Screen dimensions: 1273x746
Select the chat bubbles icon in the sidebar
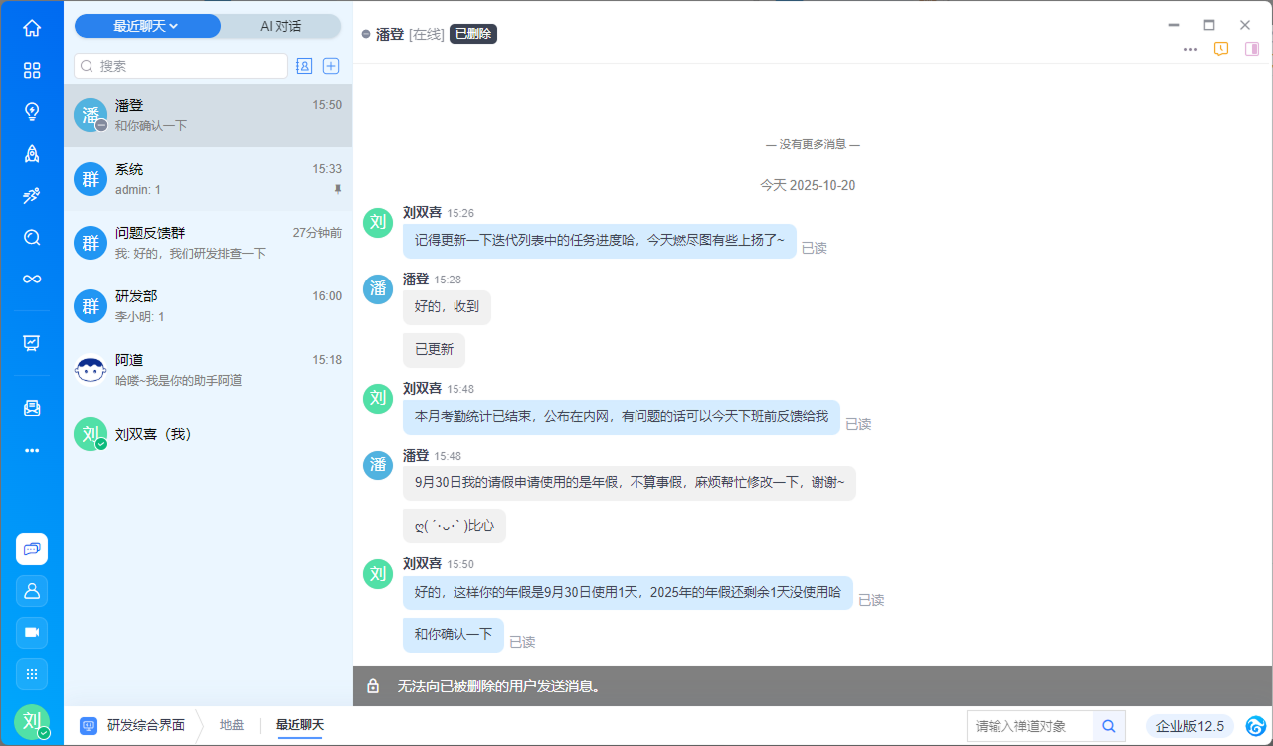coord(32,549)
